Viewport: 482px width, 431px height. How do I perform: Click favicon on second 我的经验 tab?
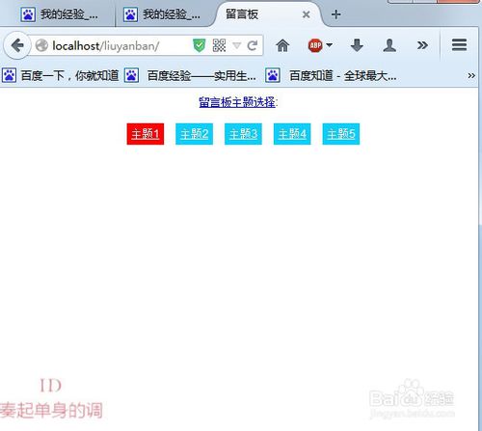click(x=130, y=14)
